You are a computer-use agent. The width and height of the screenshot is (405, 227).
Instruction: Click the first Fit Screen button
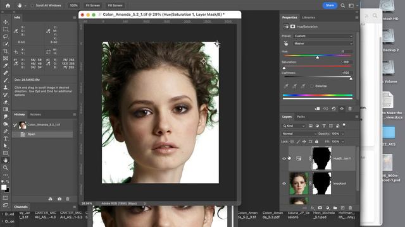93,6
